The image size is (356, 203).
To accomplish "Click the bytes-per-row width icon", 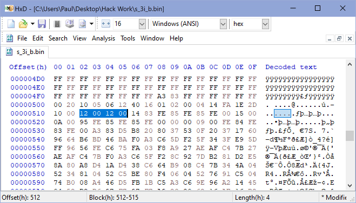I will point(106,24).
